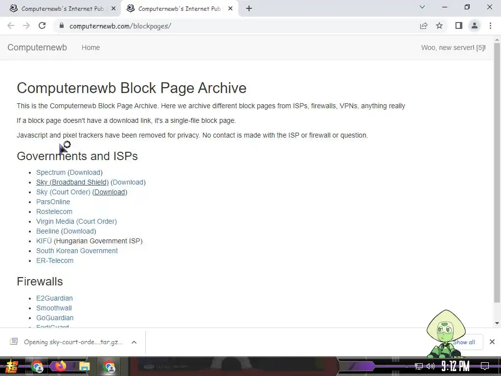Go to Home in navbar

(x=91, y=47)
